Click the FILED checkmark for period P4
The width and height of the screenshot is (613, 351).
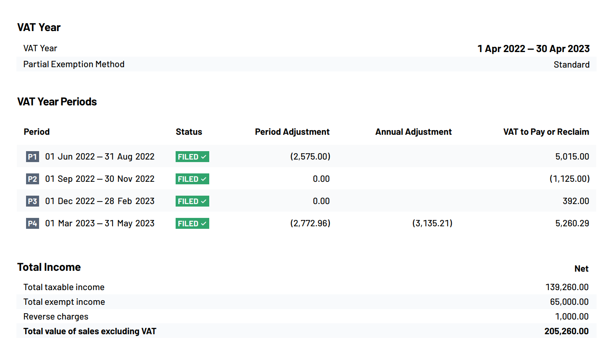tap(204, 223)
